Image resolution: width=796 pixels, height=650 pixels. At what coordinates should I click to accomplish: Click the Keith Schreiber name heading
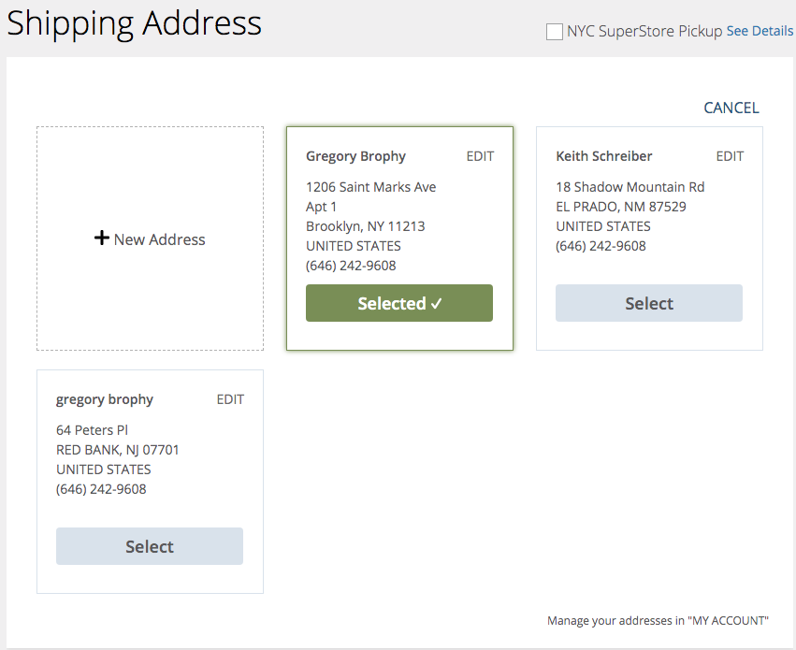click(603, 156)
